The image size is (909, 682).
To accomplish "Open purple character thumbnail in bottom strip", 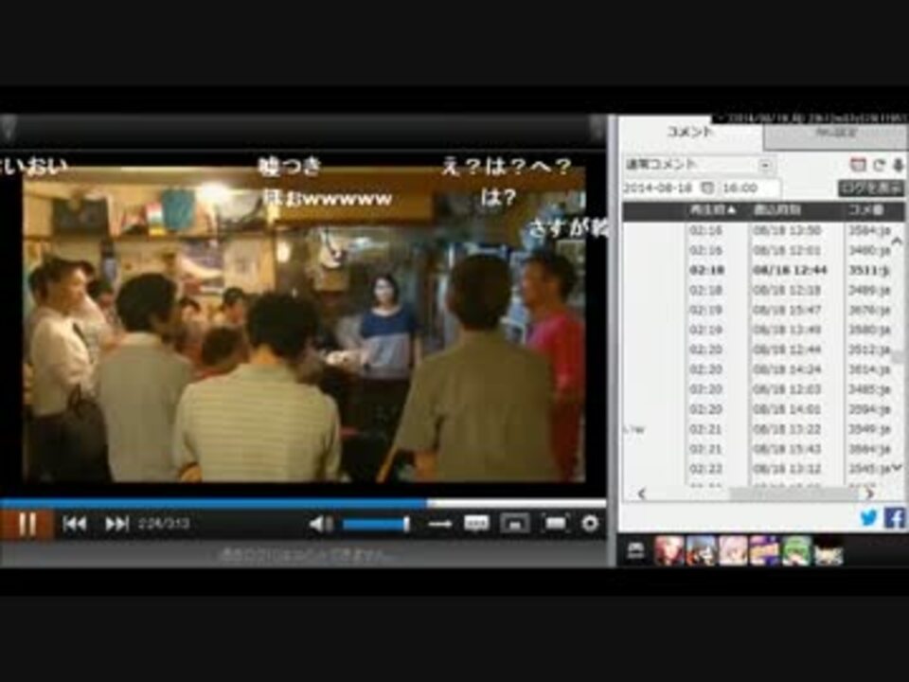I will click(x=765, y=550).
